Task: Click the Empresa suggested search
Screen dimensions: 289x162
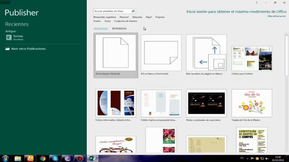Action: [x=160, y=17]
